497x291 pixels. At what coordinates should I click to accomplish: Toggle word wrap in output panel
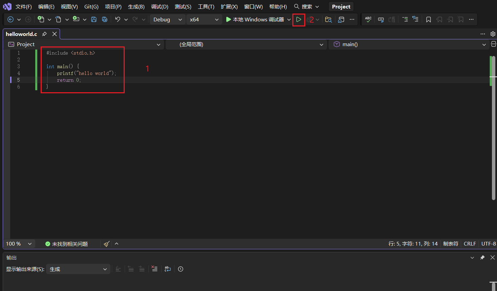[168, 269]
